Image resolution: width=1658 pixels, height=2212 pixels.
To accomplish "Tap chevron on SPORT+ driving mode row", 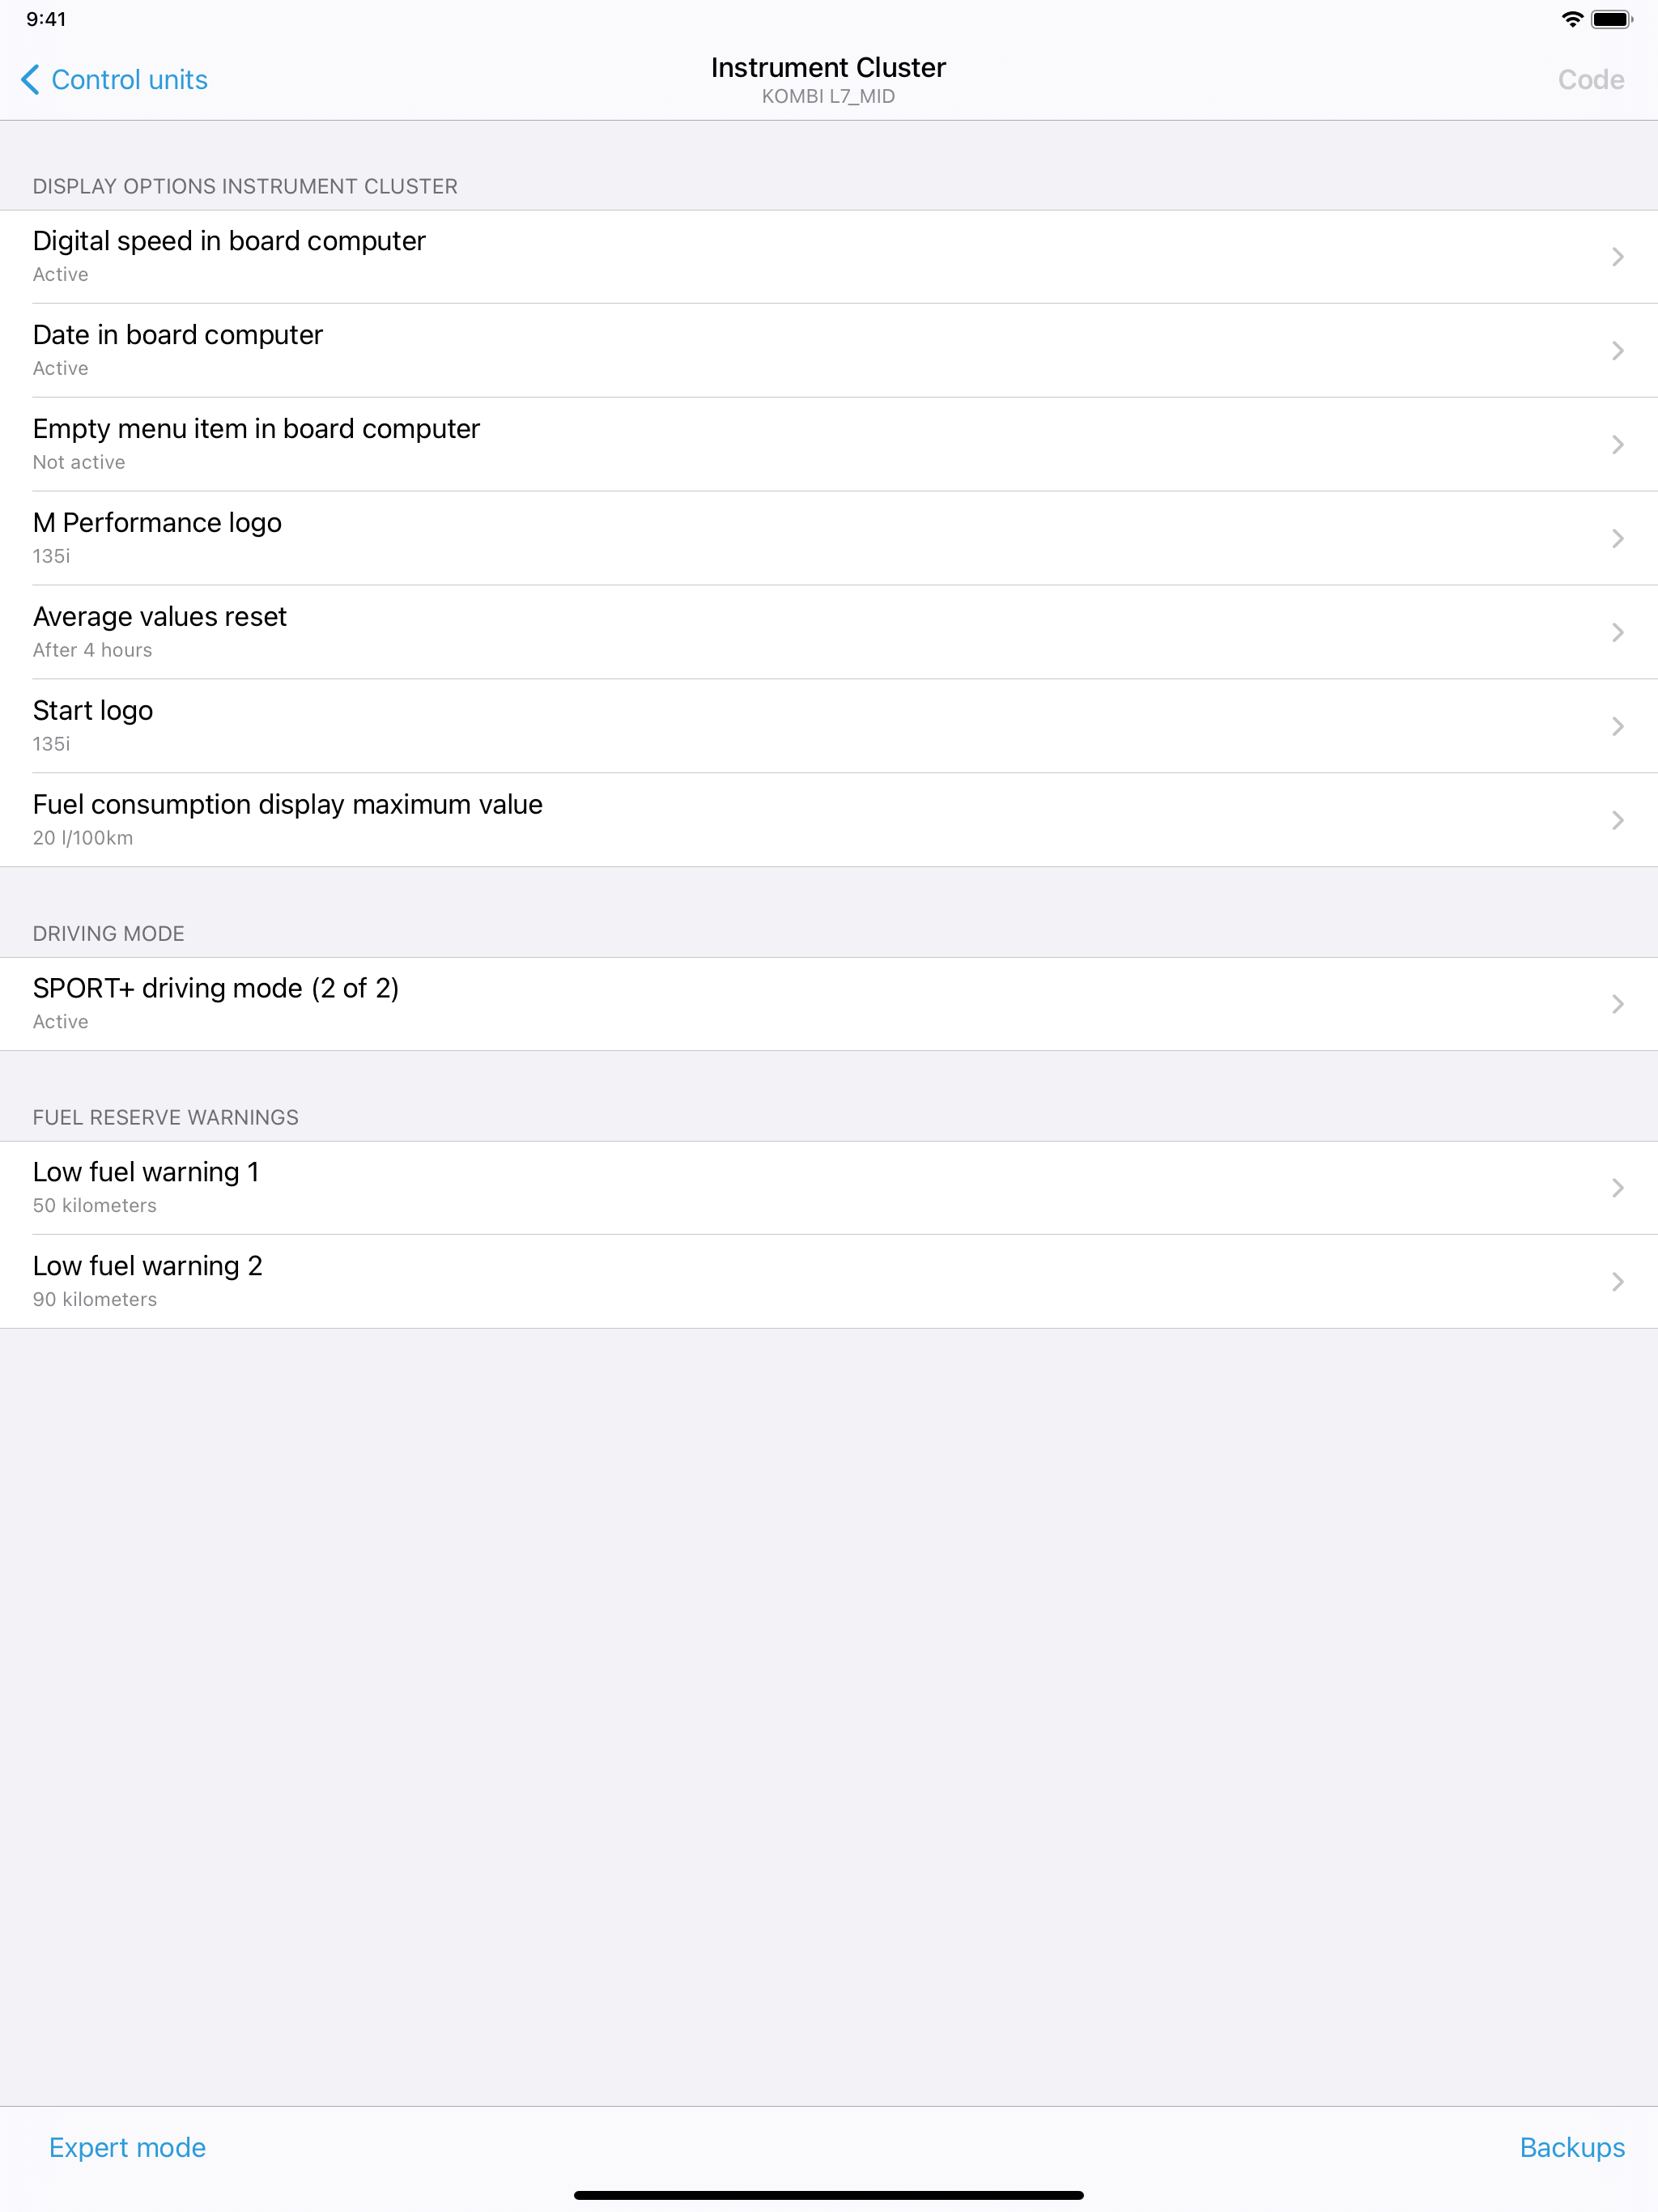I will [x=1617, y=1004].
